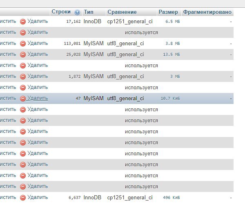Click the size value 10.7 КиБ

point(170,99)
